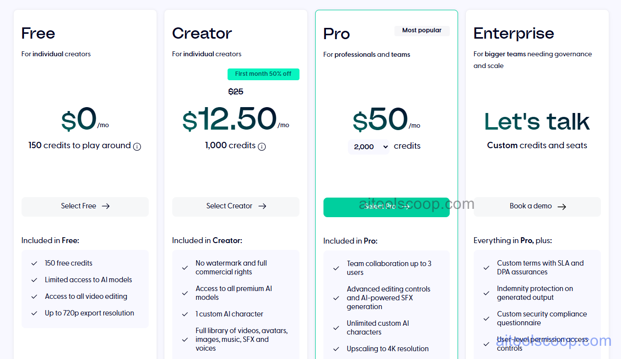Click the Enterprise heading
Viewport: 621px width, 359px height.
(x=513, y=33)
